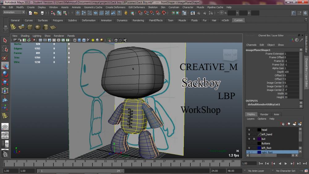Switch to the Rendering shelf tab

tap(138, 20)
